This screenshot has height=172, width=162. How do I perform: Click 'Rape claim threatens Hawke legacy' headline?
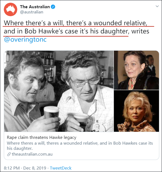click(42, 137)
